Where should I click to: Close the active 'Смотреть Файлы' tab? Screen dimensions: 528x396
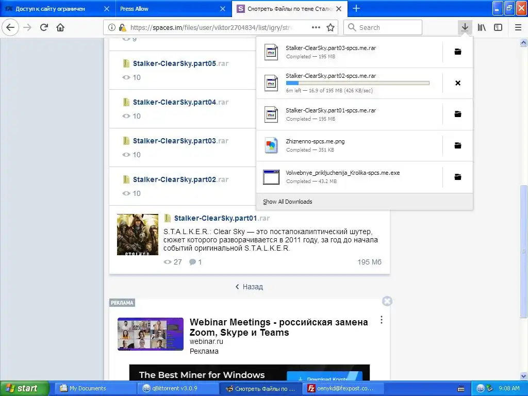339,9
